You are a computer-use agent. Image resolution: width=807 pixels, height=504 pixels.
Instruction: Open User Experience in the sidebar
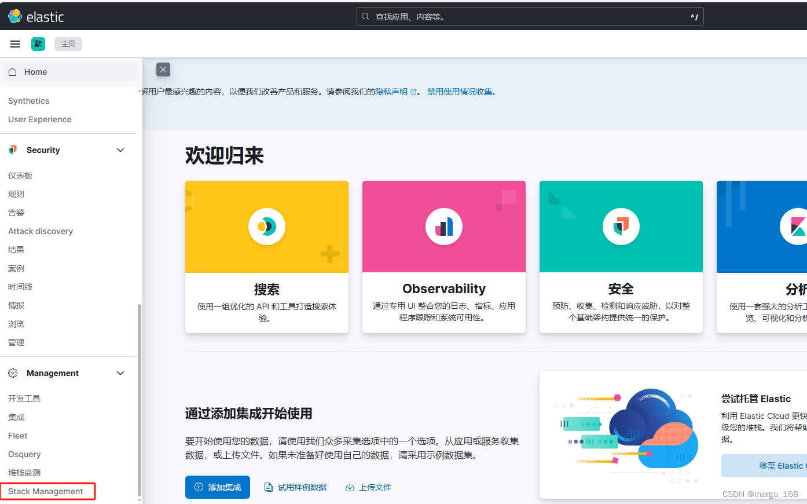tap(40, 119)
